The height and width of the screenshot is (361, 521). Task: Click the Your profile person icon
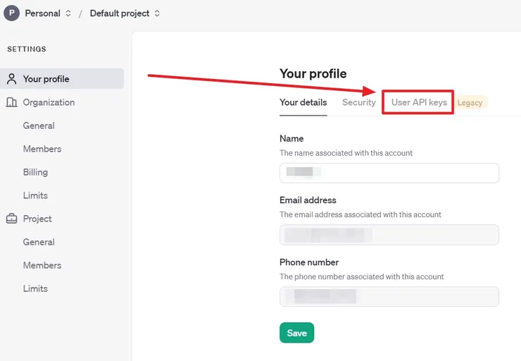click(x=11, y=79)
